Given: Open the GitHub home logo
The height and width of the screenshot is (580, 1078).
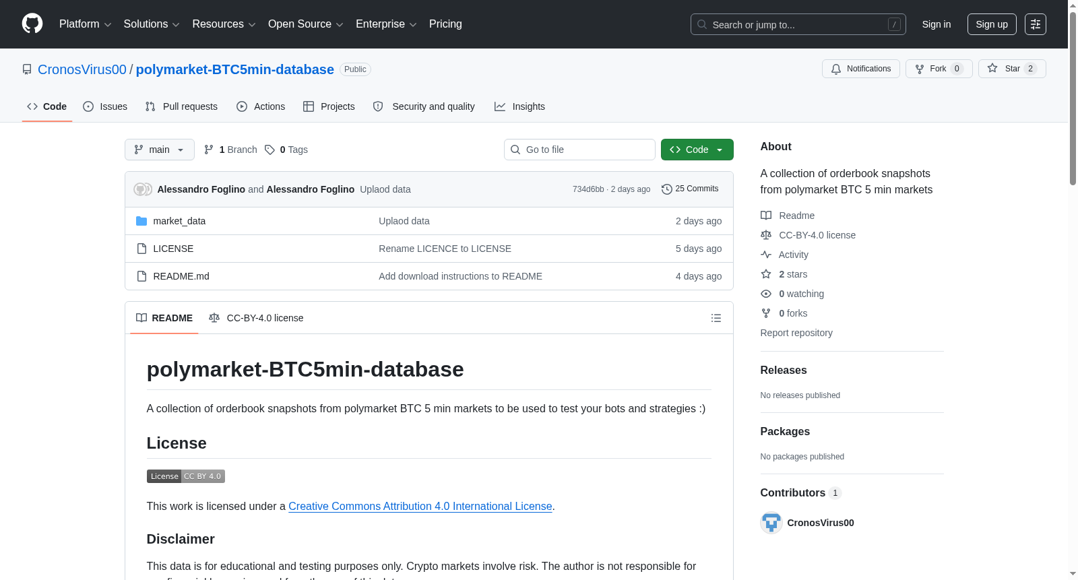Looking at the screenshot, I should pyautogui.click(x=32, y=24).
